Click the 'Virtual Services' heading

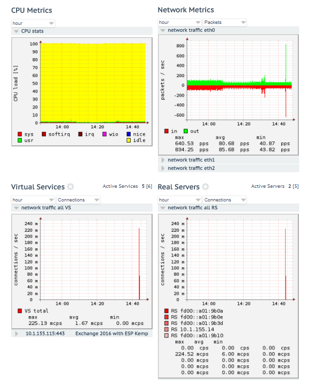click(x=38, y=187)
